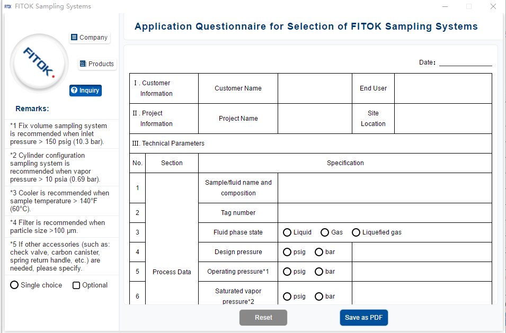
Task: Select psig for Design pressure
Action: tap(287, 252)
